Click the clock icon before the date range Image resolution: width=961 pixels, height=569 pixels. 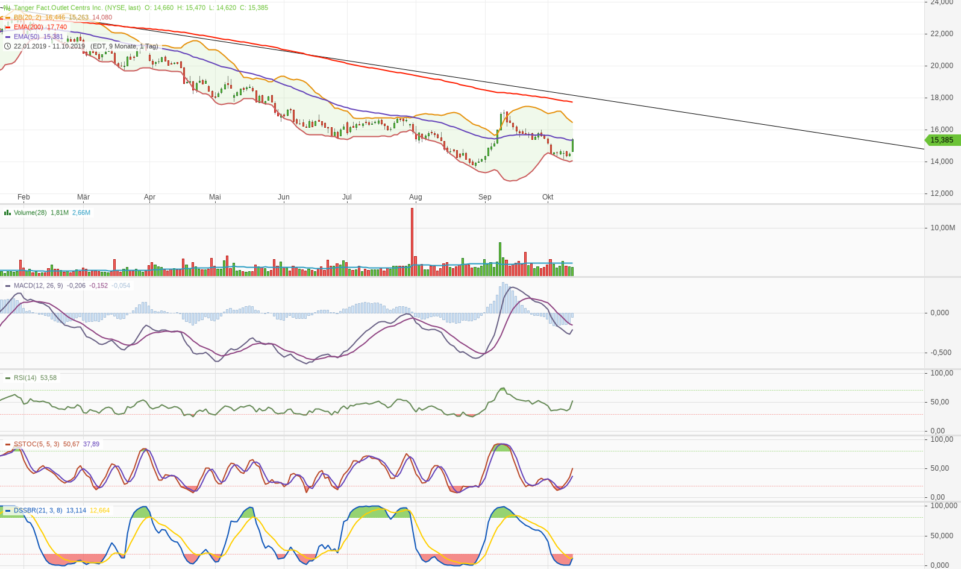7,46
